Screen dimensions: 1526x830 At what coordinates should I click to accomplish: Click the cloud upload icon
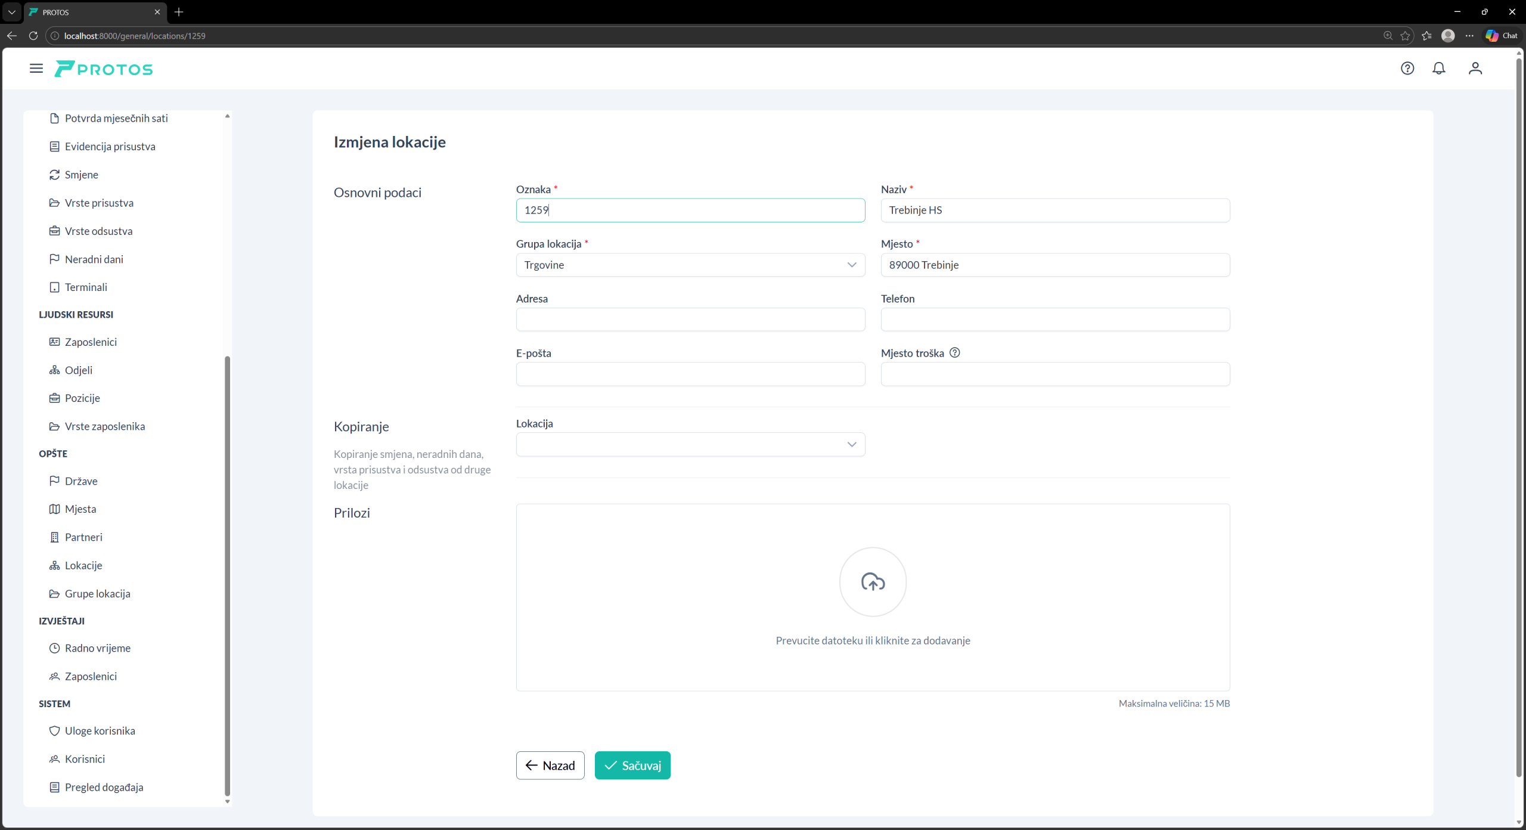[x=873, y=582]
